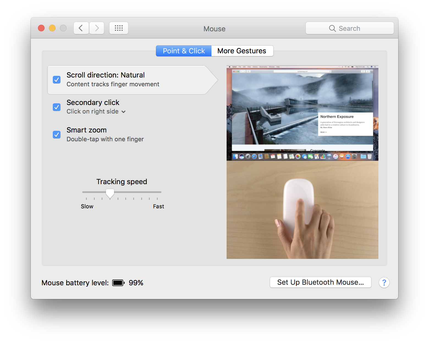Click the magnifier icon in the search field
This screenshot has height=343, width=429.
coord(332,28)
